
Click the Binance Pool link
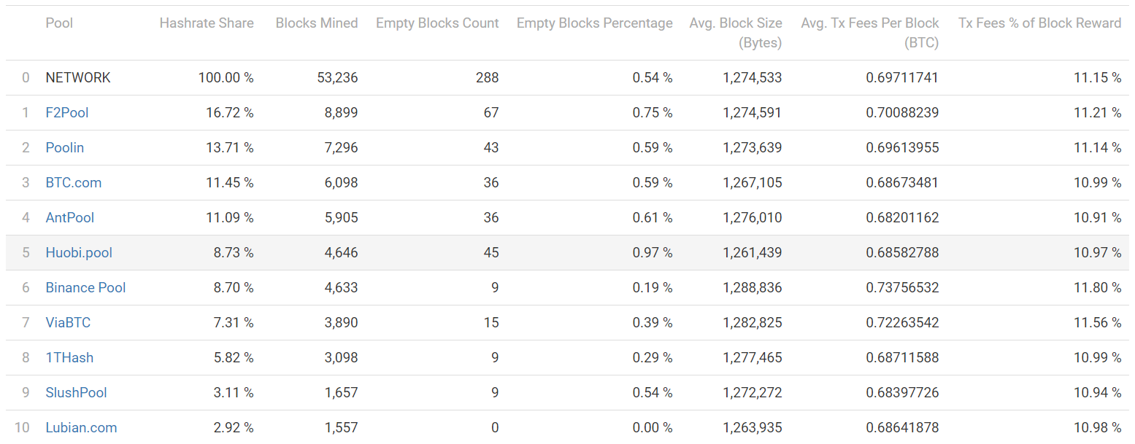coord(85,287)
